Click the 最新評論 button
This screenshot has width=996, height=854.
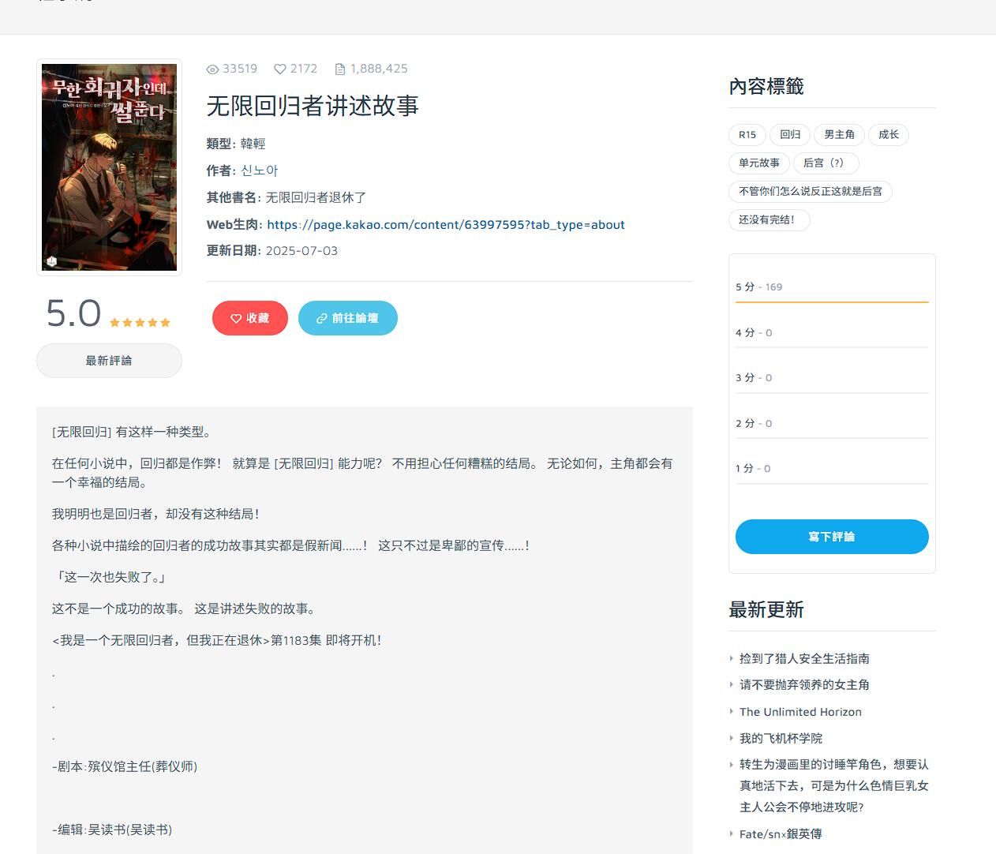(x=109, y=361)
